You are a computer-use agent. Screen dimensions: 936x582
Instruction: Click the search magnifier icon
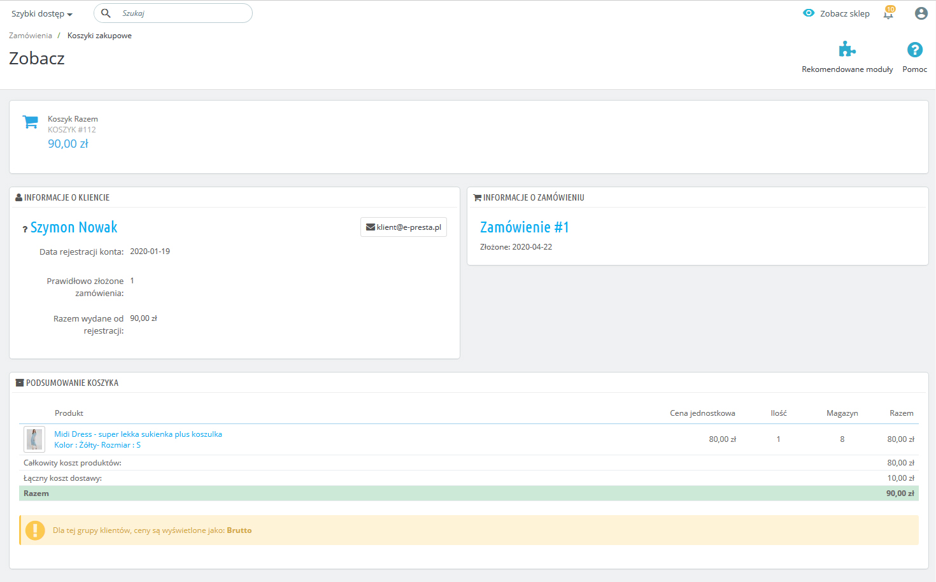(106, 13)
